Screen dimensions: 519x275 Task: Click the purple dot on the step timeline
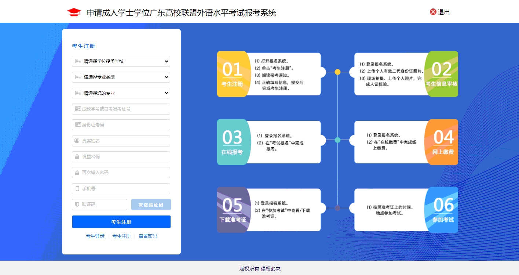click(x=338, y=208)
